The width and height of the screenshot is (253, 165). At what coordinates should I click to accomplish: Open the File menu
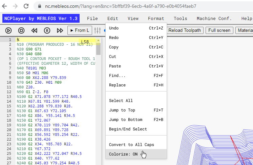tap(92, 19)
